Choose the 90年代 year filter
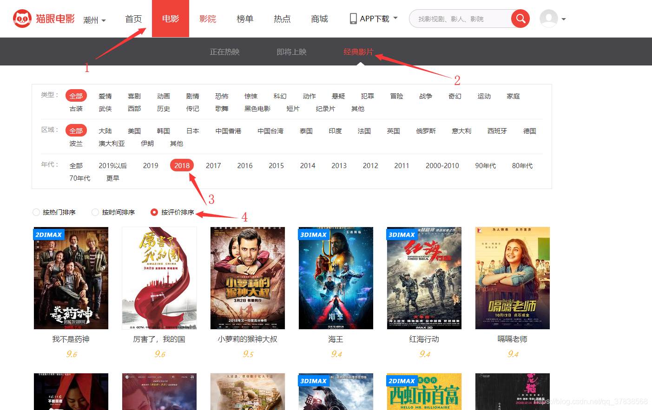The image size is (652, 410). pos(485,165)
